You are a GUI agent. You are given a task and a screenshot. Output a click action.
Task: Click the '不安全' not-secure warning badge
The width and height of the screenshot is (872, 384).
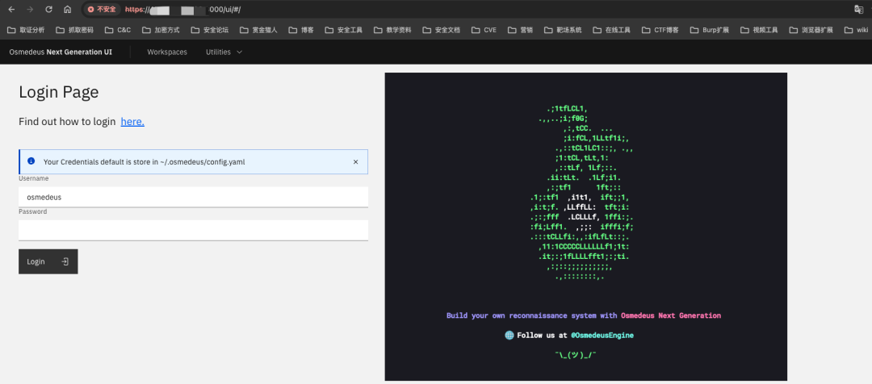[102, 10]
